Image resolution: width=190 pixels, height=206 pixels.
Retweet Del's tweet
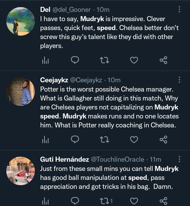click(x=104, y=60)
